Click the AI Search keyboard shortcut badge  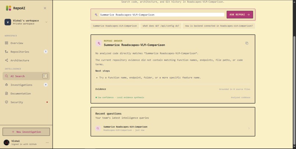pyautogui.click(x=45, y=76)
